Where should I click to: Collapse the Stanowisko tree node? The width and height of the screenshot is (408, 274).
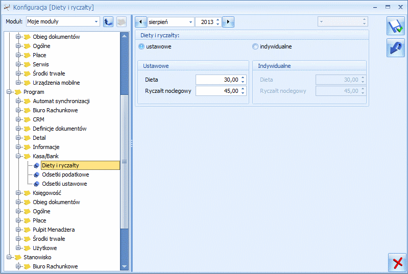click(x=9, y=257)
